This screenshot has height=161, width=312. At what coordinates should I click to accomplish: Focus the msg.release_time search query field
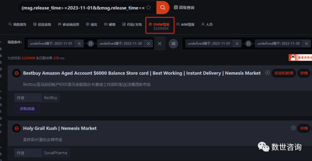tap(83, 8)
